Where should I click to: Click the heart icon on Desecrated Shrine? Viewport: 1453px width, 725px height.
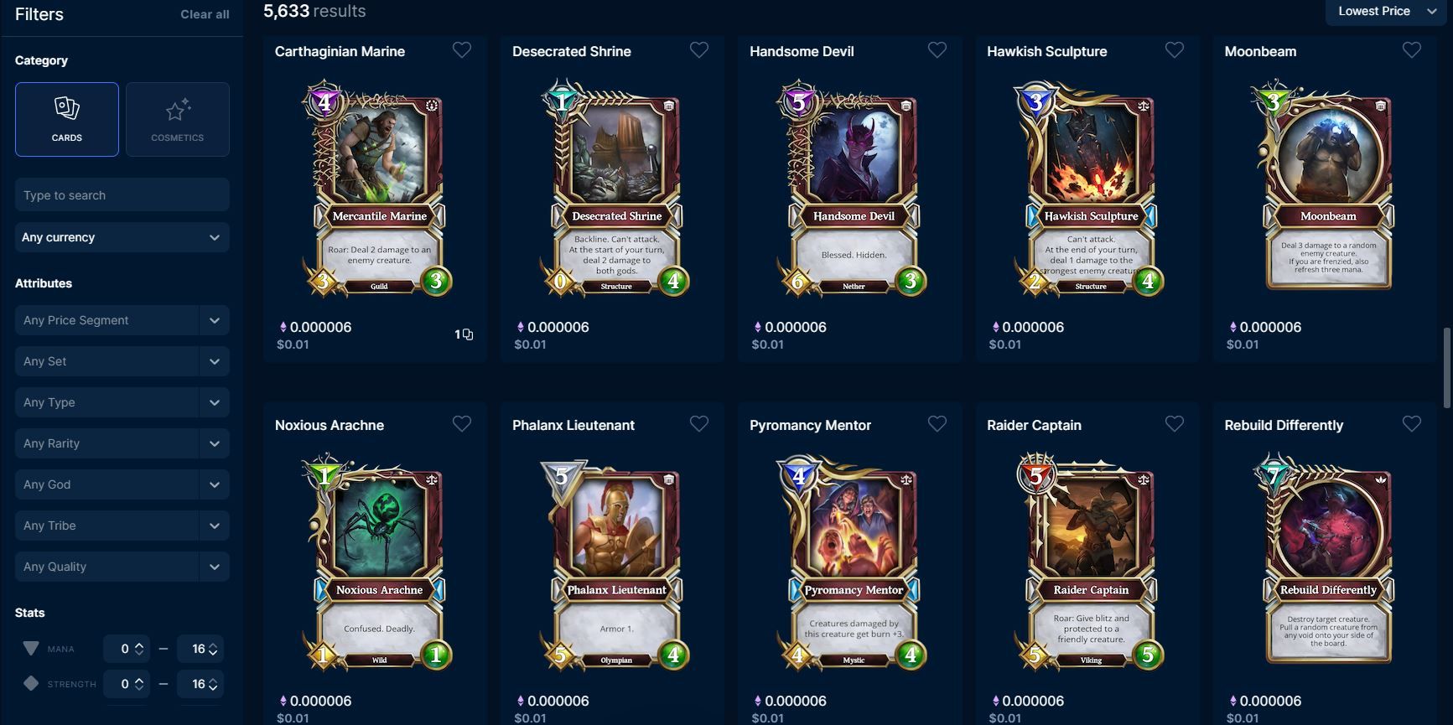(x=699, y=50)
